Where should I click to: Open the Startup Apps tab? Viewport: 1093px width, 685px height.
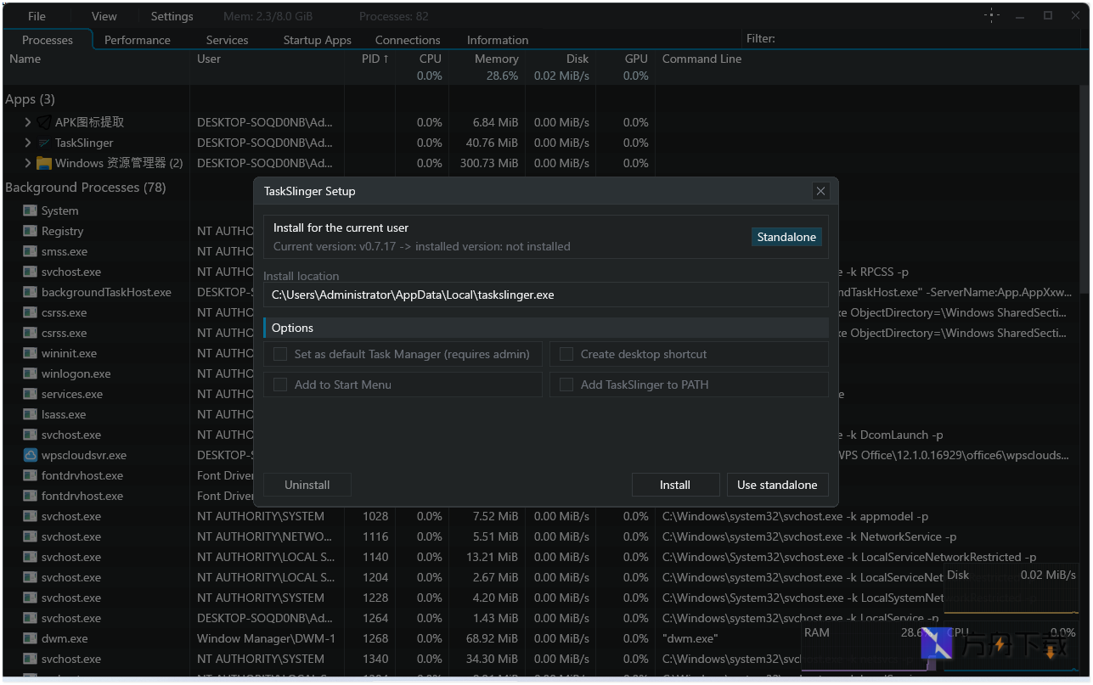point(318,40)
